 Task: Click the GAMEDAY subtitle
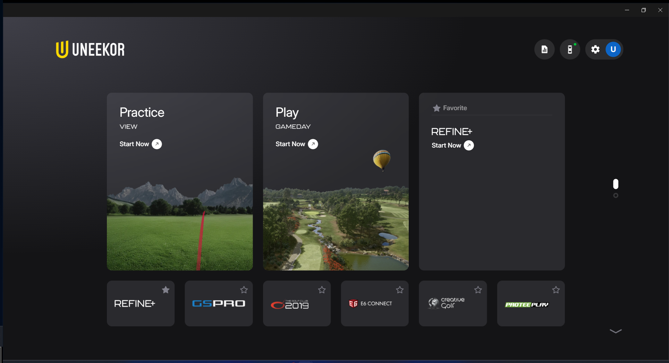point(293,127)
